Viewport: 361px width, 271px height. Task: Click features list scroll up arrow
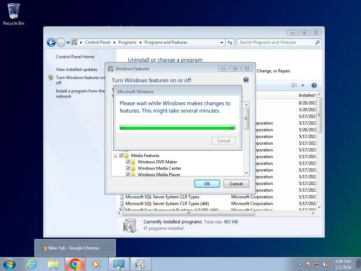[246, 105]
